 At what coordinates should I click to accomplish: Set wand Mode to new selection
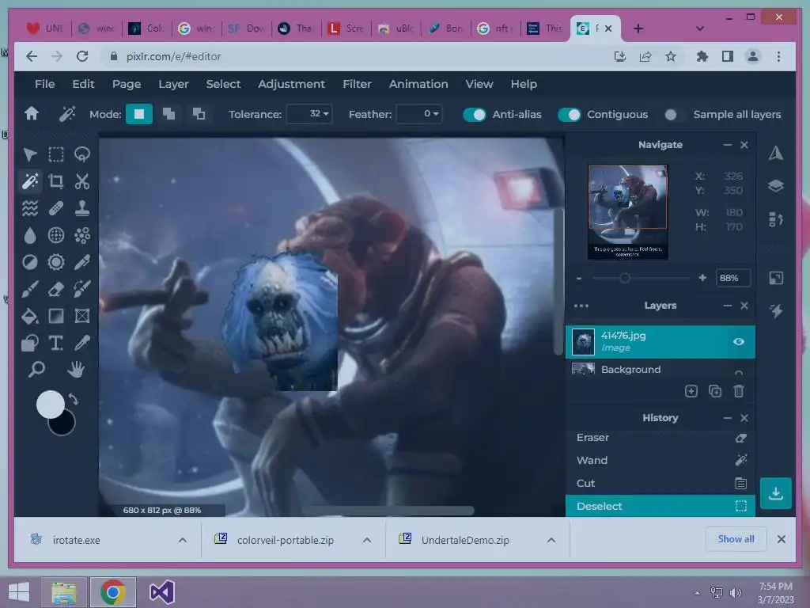click(139, 114)
